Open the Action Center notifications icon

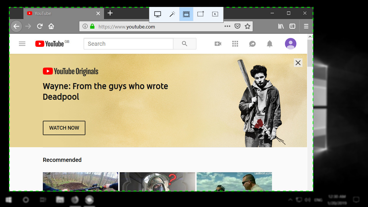[x=356, y=200]
